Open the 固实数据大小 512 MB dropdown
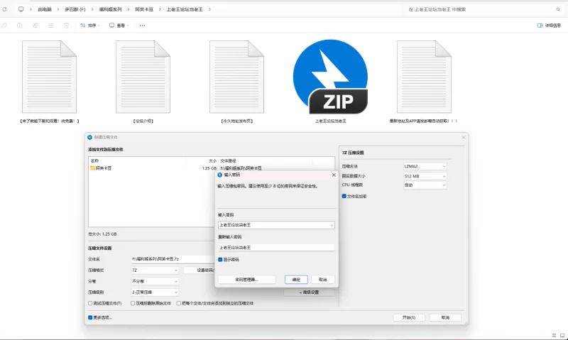Screen dimensions: 568x340 click(425, 176)
